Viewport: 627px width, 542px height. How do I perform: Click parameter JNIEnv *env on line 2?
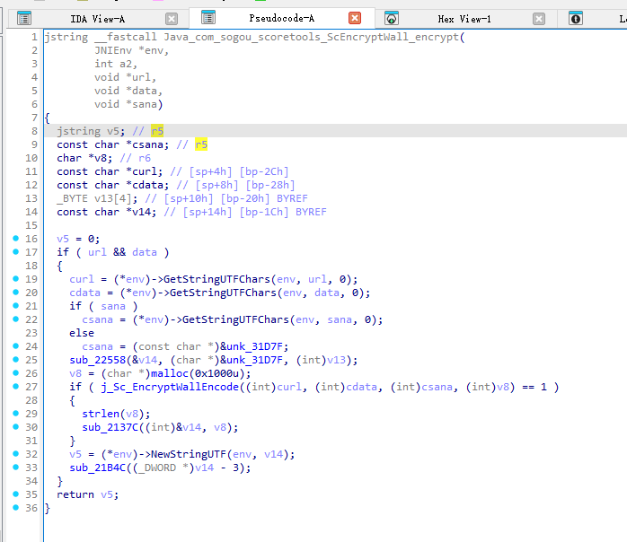point(131,51)
